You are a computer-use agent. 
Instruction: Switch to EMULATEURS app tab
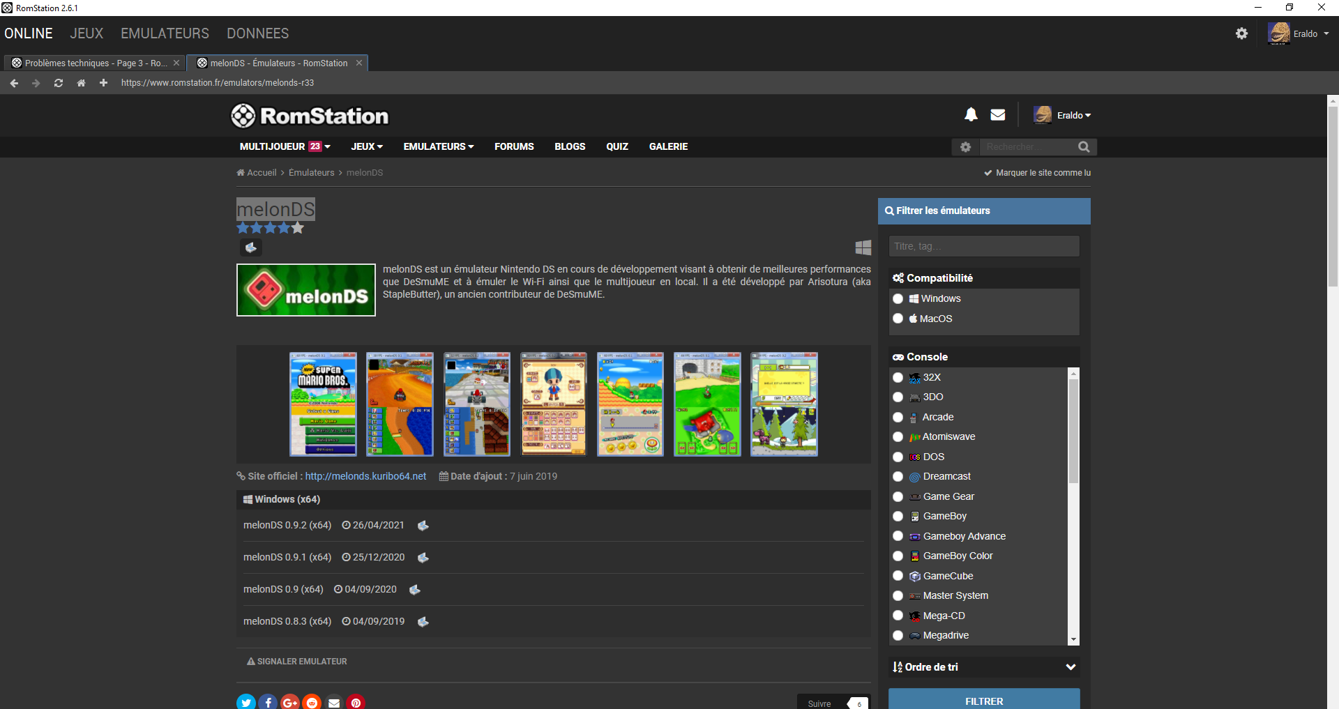click(x=165, y=33)
